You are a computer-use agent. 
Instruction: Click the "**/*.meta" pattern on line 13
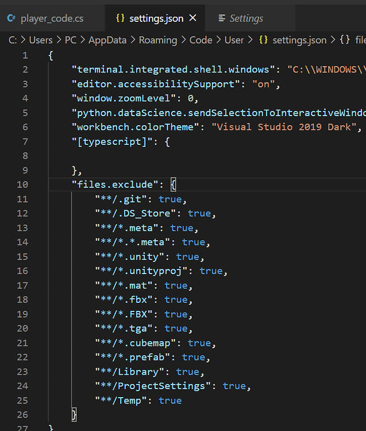coord(126,228)
